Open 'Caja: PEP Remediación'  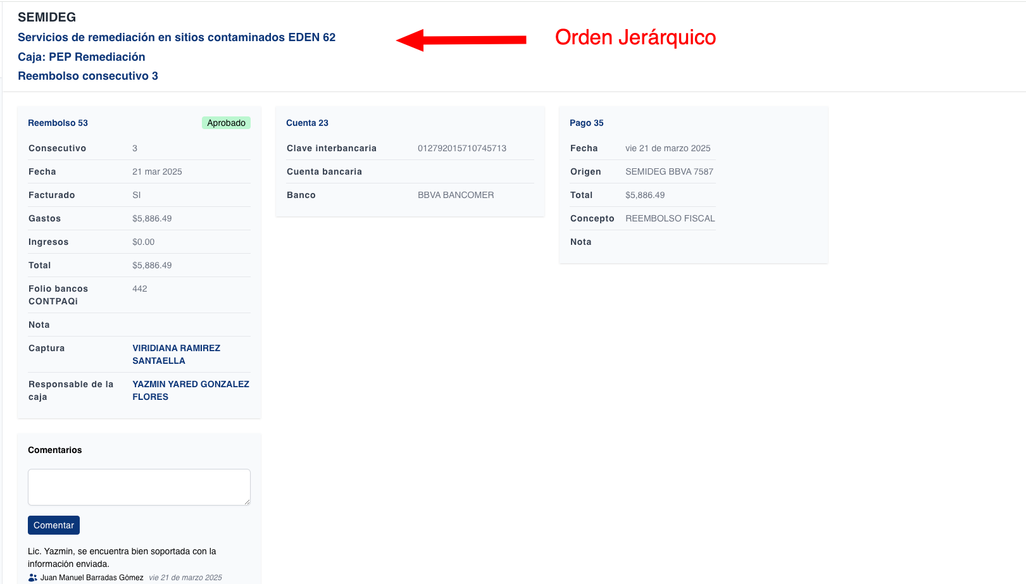[x=82, y=57]
